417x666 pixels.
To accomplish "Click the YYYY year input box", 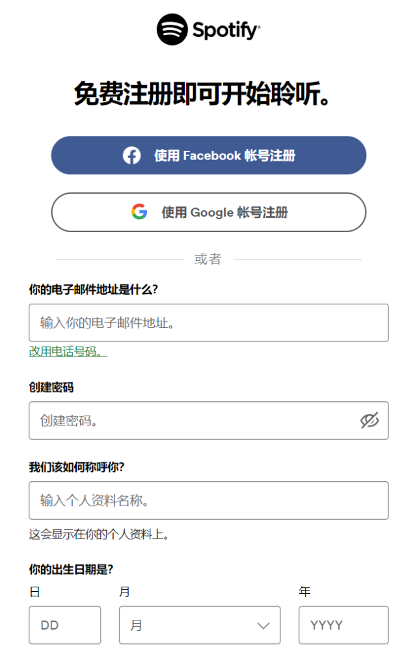I will click(x=343, y=625).
